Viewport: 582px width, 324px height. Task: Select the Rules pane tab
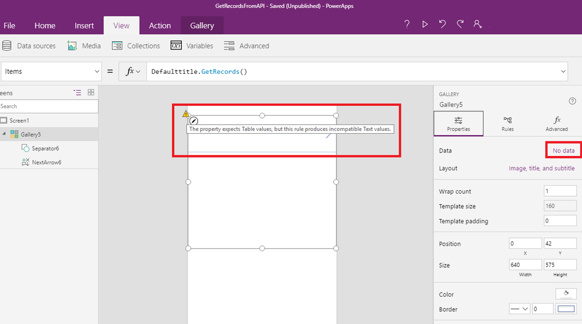tap(507, 123)
